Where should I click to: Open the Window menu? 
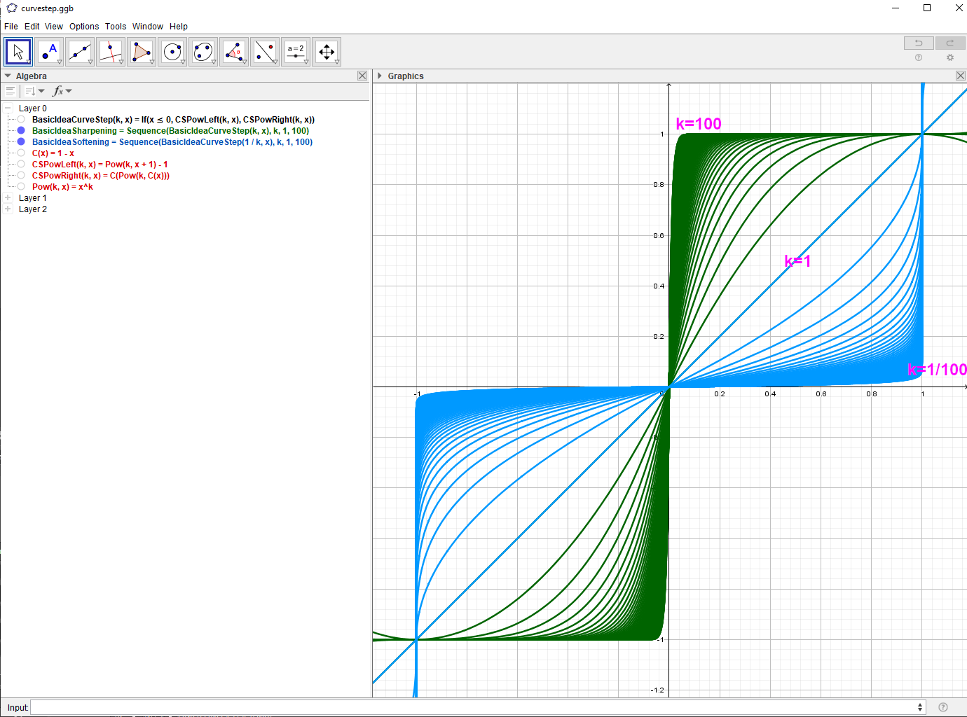(148, 27)
